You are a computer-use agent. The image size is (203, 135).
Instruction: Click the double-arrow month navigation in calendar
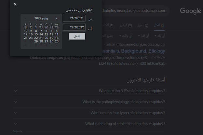[57, 19]
